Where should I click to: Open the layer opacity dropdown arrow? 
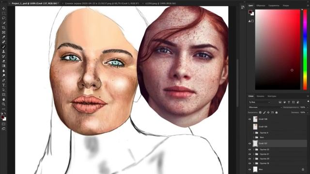(308, 107)
